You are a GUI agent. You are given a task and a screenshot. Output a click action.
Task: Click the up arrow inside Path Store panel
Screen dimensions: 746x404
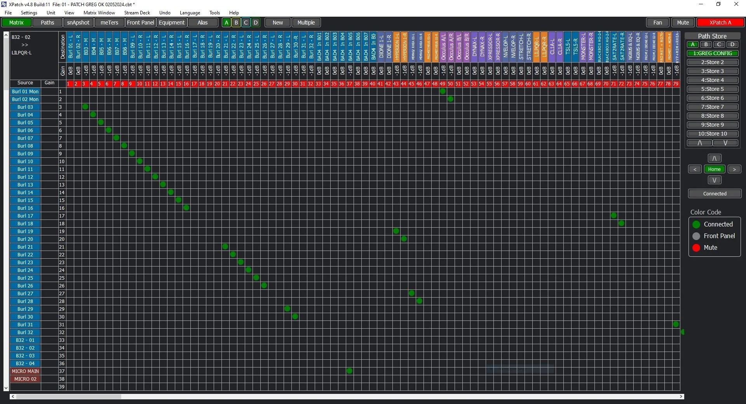pyautogui.click(x=699, y=143)
